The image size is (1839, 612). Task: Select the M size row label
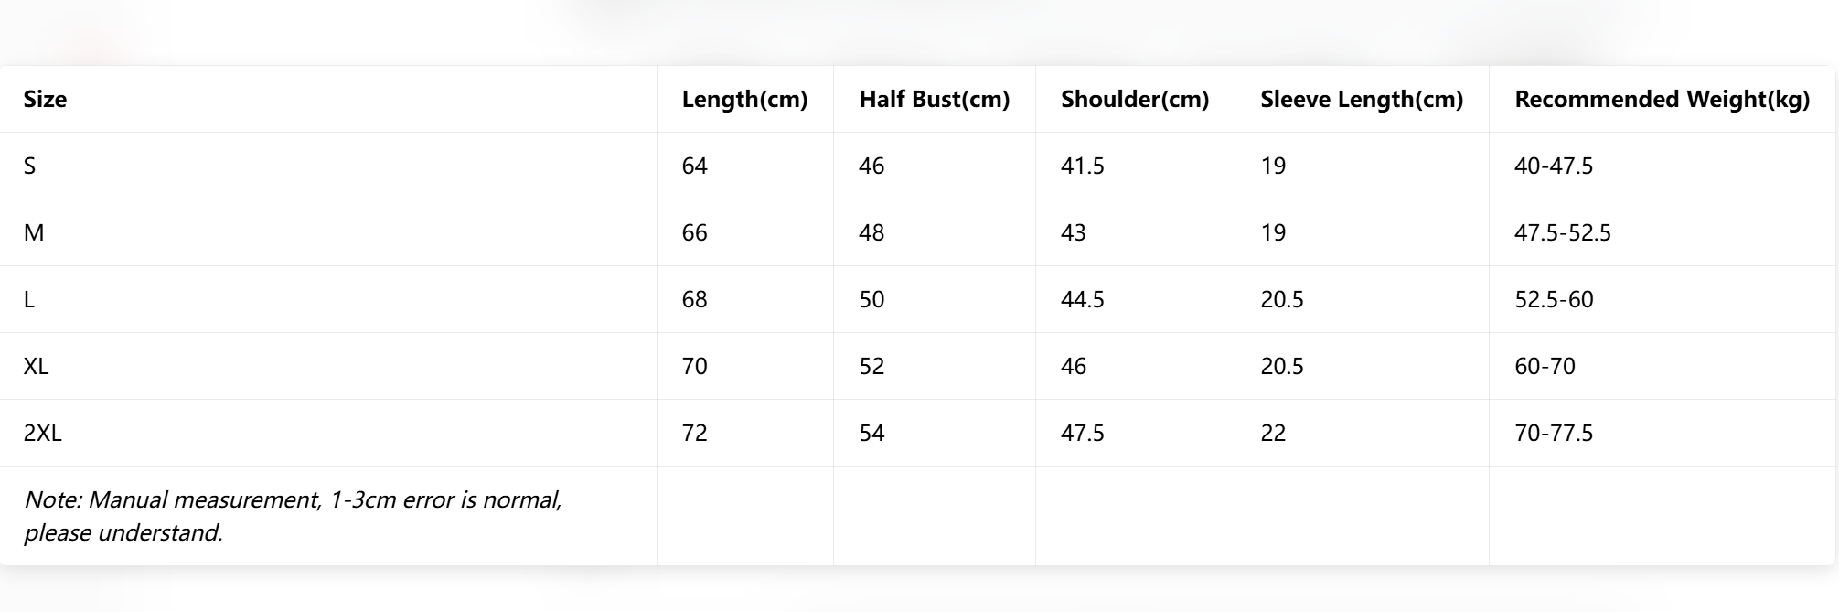click(x=34, y=232)
